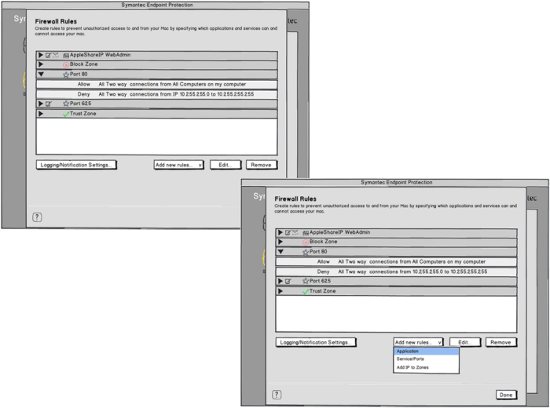This screenshot has width=550, height=408.
Task: Expand AppleShareIP WebAdmin rule in back window
Action: point(41,55)
